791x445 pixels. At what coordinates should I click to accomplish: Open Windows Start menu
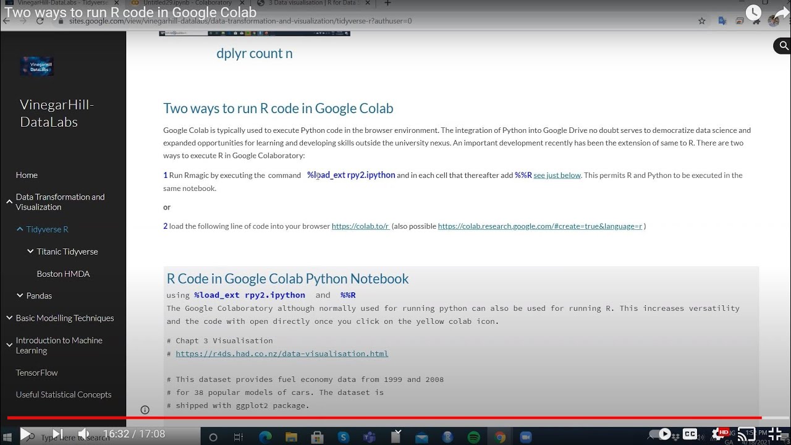(8, 438)
